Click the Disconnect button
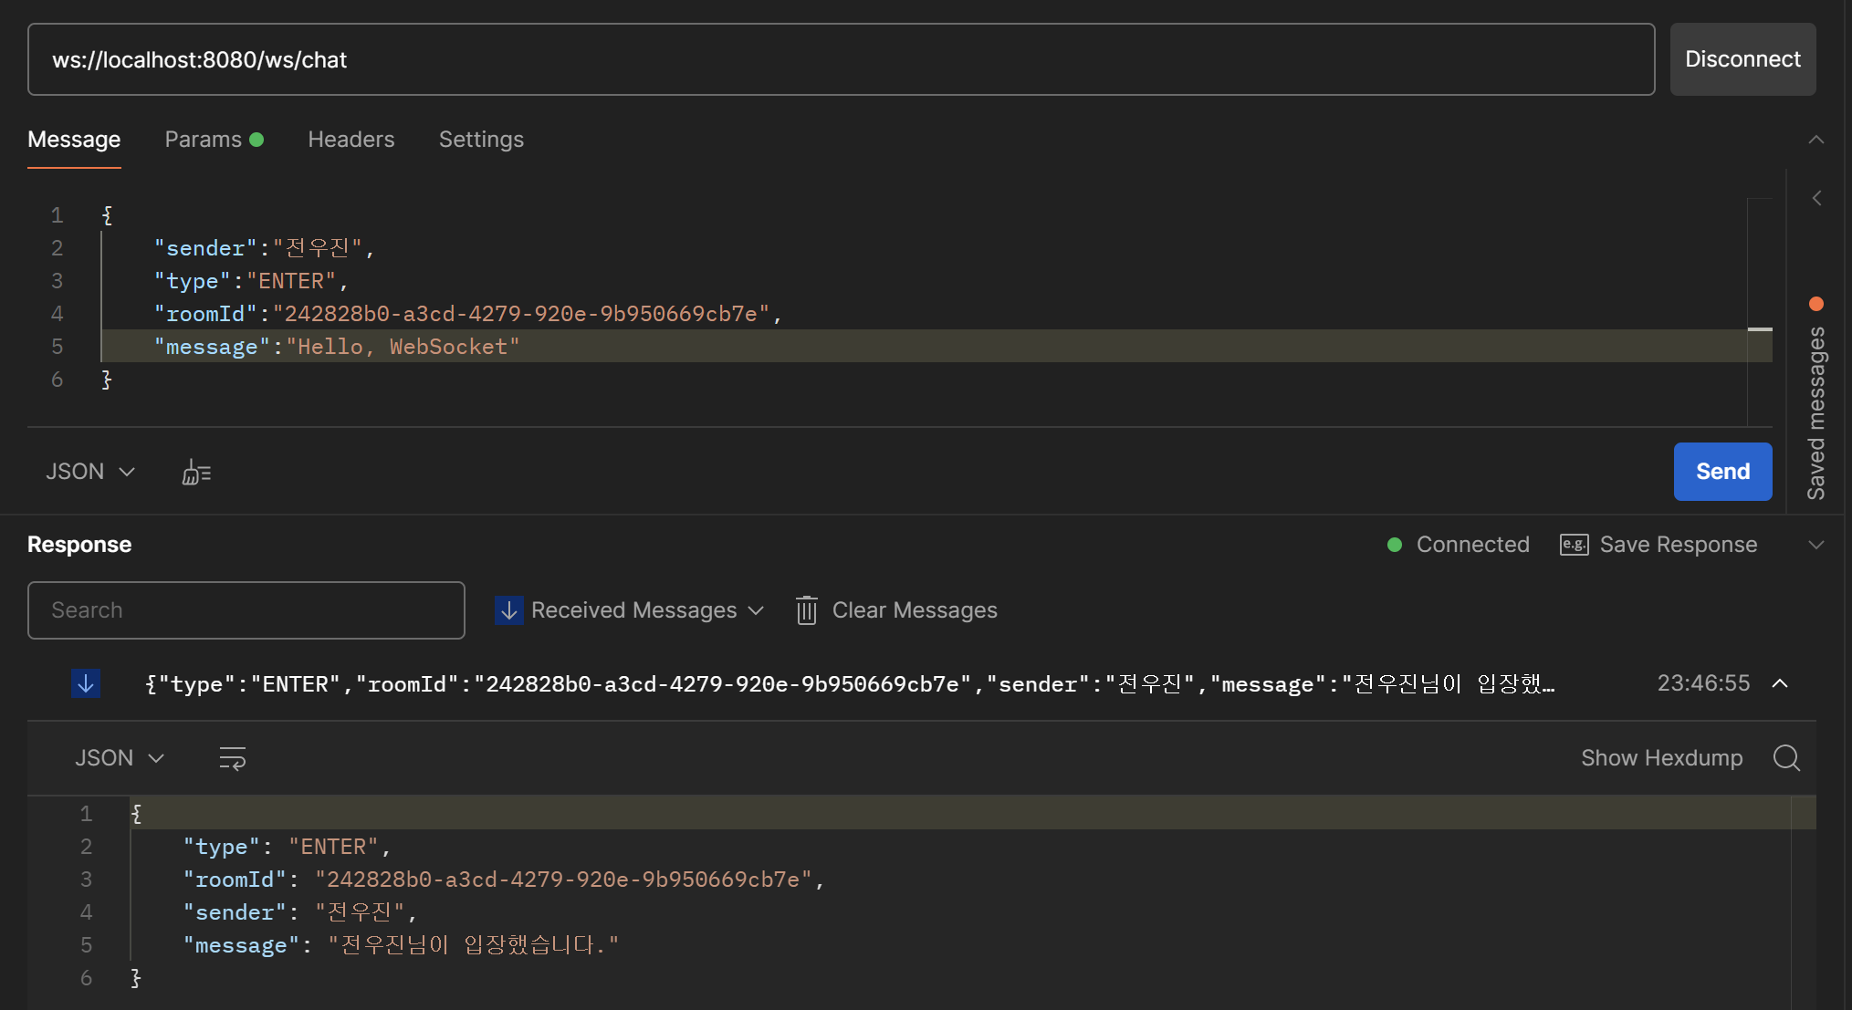Viewport: 1852px width, 1010px height. tap(1742, 59)
